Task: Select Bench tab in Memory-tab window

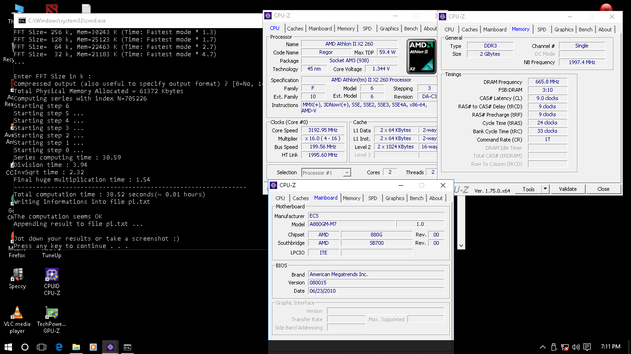Action: pos(586,29)
